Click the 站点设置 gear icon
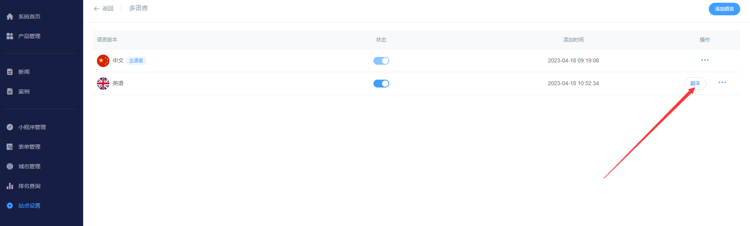The height and width of the screenshot is (226, 750). tap(10, 206)
